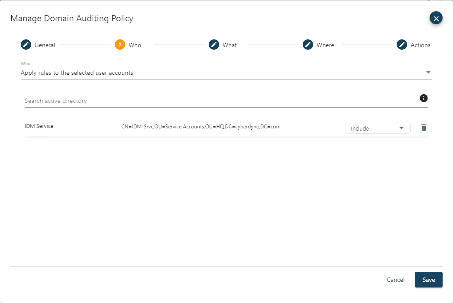This screenshot has height=303, width=453.
Task: Click the circular X icon on the dialog
Action: pyautogui.click(x=436, y=18)
